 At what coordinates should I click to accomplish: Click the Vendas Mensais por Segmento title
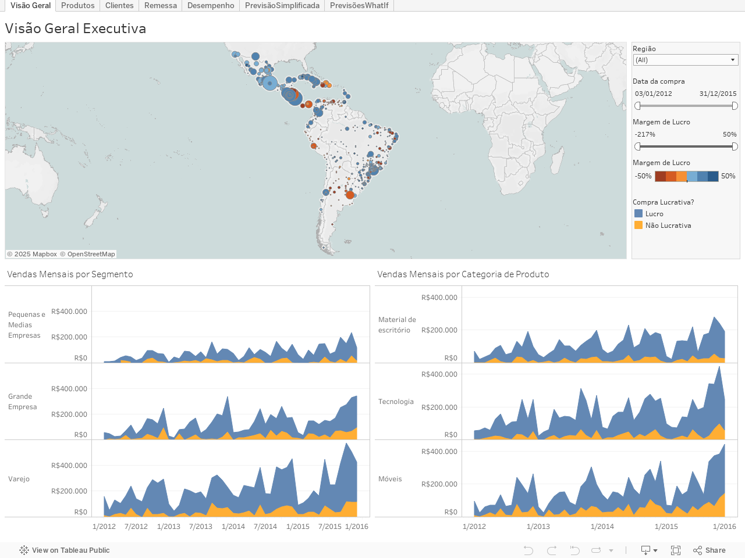click(70, 274)
